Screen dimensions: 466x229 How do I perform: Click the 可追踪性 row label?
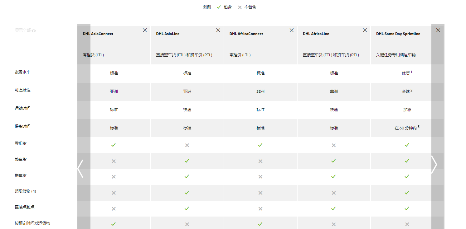[x=22, y=90]
